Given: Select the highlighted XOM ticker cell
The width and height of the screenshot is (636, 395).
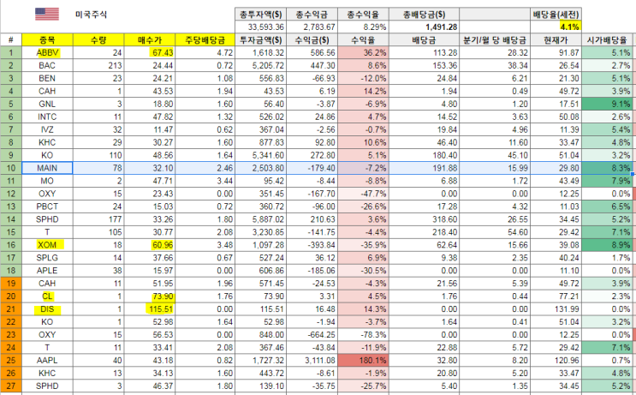Looking at the screenshot, I should click(x=47, y=245).
